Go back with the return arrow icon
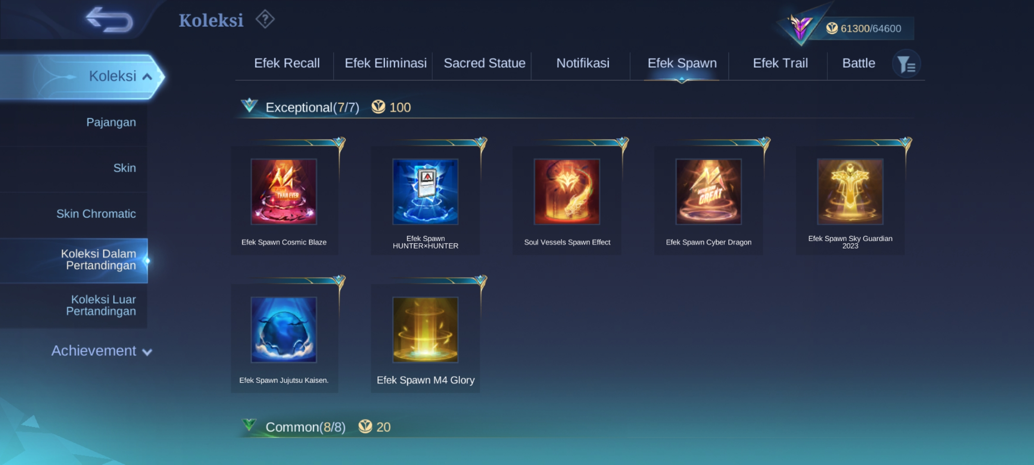 pos(109,20)
